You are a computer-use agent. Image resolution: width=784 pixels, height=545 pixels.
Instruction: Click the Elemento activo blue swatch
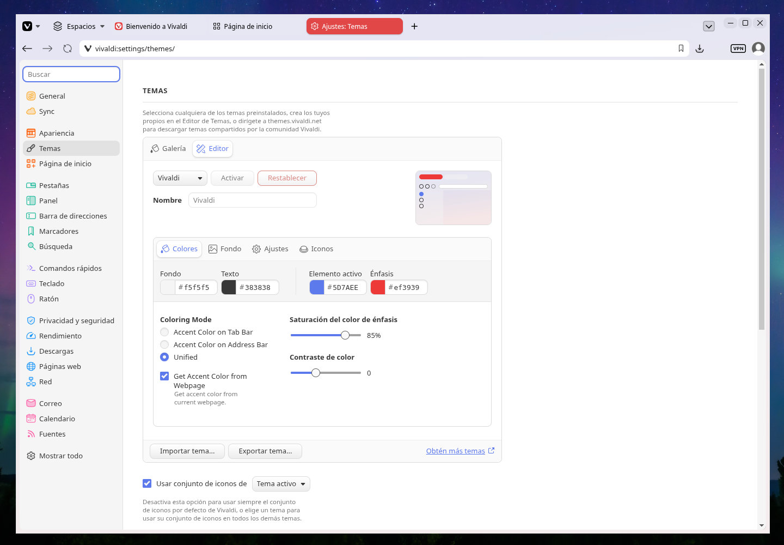317,287
